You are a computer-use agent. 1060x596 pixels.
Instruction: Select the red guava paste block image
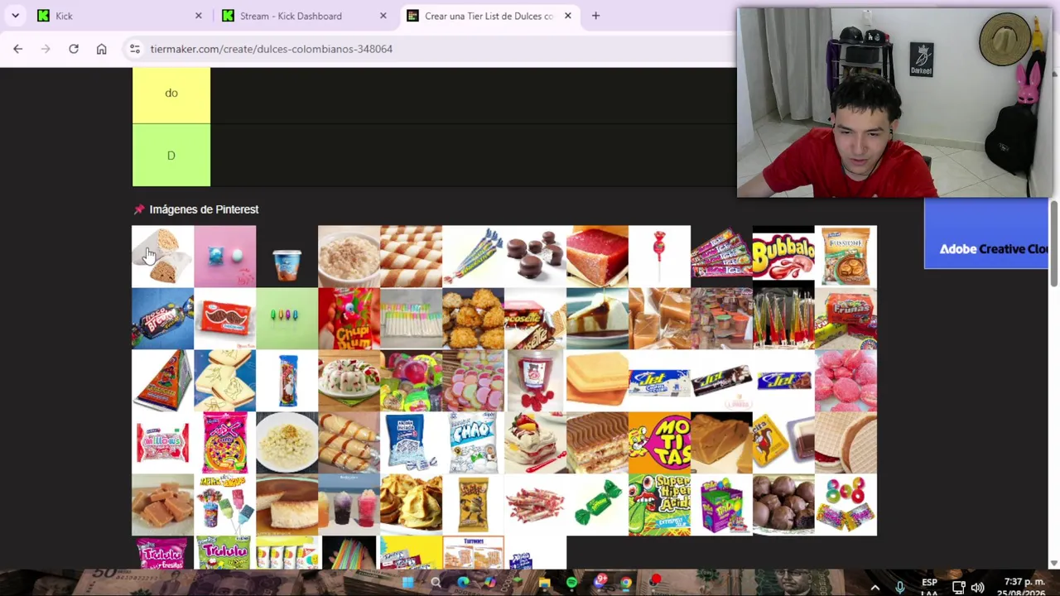click(597, 257)
